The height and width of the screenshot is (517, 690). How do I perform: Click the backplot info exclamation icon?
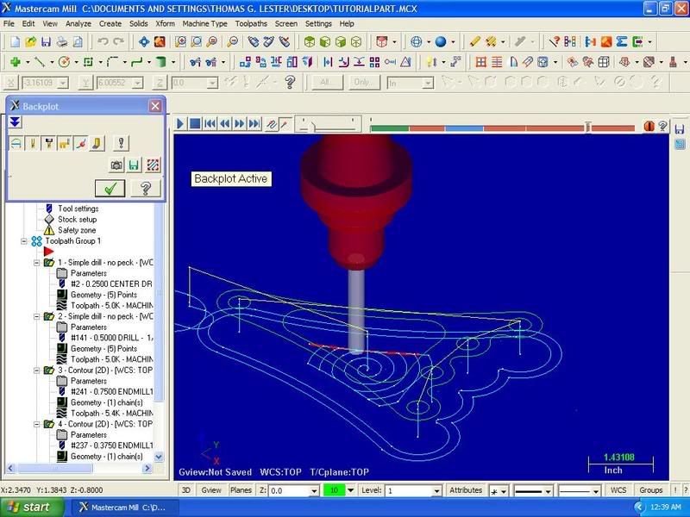click(121, 143)
